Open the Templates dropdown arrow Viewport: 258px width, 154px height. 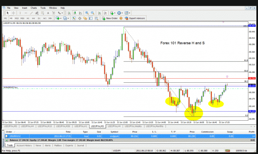click(x=130, y=13)
